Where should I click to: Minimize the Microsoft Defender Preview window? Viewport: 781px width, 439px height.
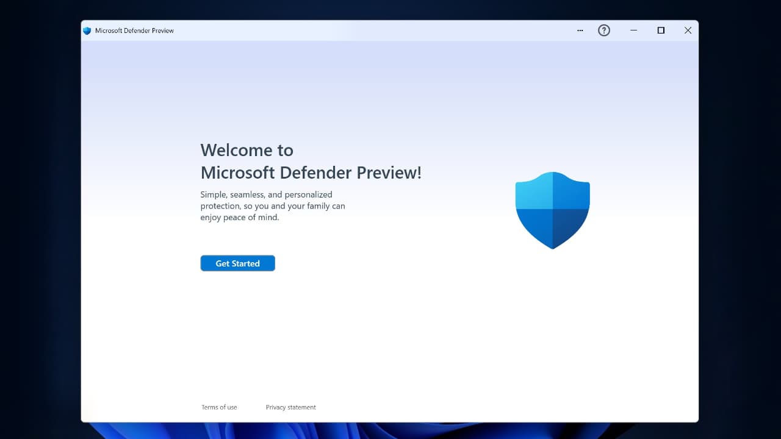[633, 30]
